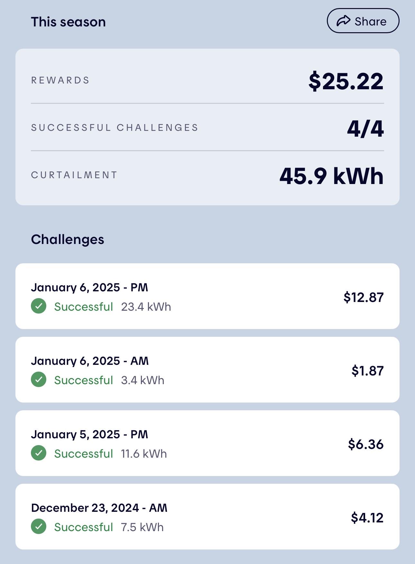The image size is (415, 564).
Task: Click green checkmark for January 6 PM challenge
Action: [x=39, y=306]
